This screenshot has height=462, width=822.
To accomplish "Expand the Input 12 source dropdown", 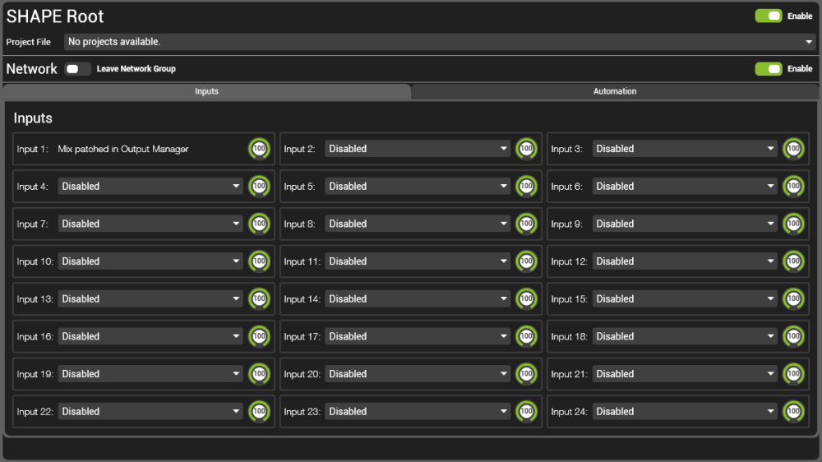I will pyautogui.click(x=686, y=261).
